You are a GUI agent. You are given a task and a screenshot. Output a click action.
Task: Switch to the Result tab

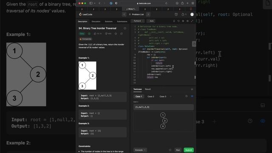click(x=148, y=89)
